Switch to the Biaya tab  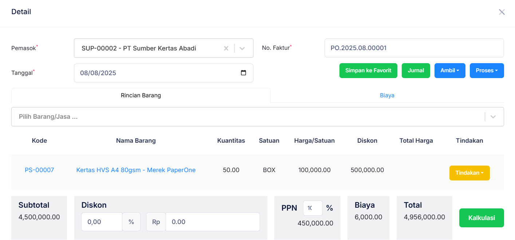[387, 95]
